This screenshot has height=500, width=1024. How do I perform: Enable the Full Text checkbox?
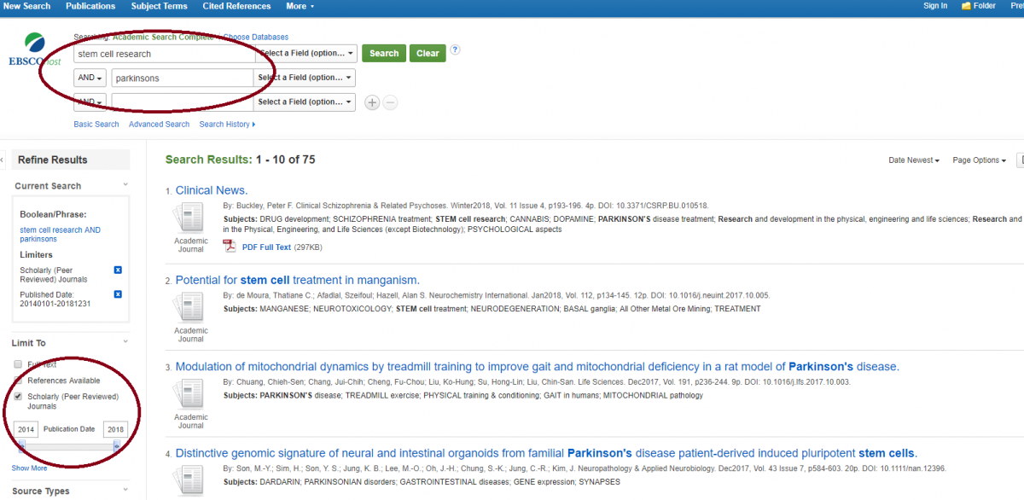click(x=18, y=364)
